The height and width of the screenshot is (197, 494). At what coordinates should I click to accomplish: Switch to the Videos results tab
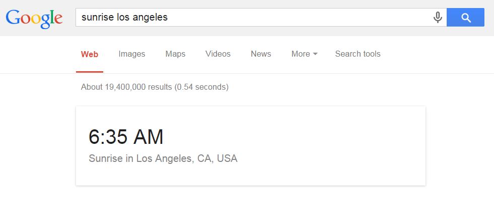(218, 54)
